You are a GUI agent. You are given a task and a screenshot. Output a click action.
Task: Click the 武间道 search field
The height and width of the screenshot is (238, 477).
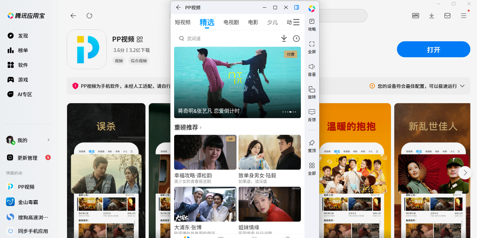227,39
